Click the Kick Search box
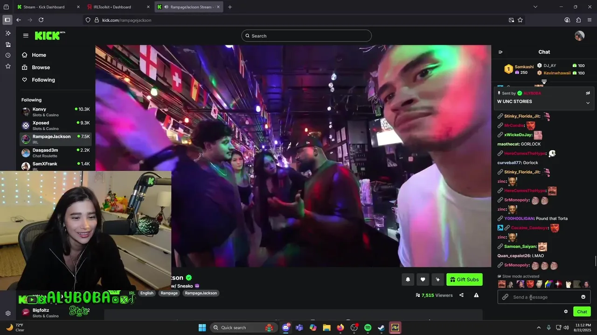597x335 pixels. click(306, 36)
